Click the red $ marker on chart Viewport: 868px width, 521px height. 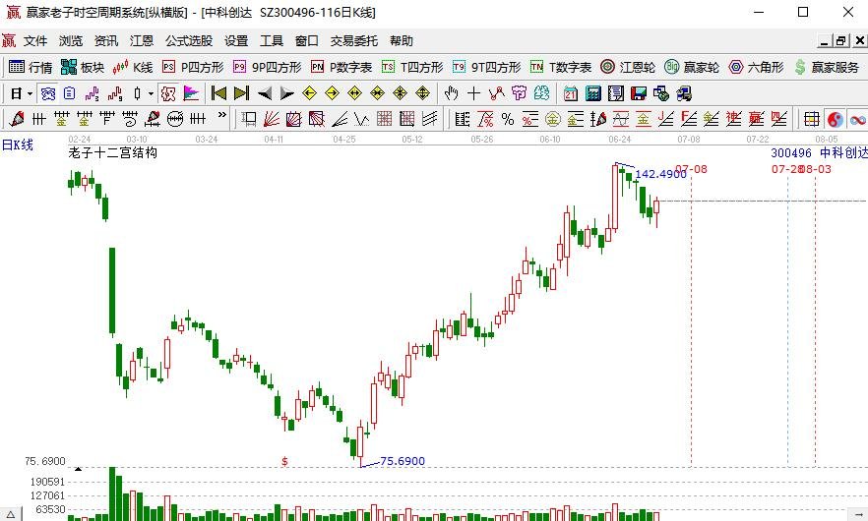click(x=284, y=461)
